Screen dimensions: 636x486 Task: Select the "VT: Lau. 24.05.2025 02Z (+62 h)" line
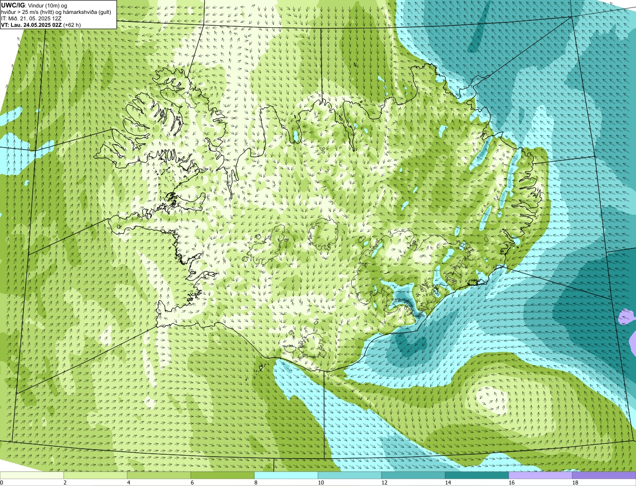(41, 24)
